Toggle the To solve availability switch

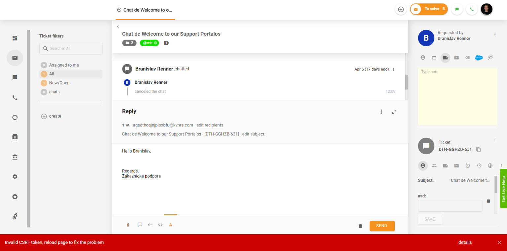416,9
